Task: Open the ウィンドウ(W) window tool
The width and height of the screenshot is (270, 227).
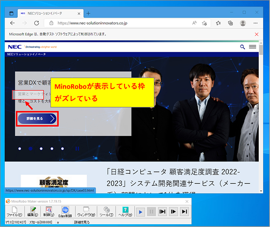Action: point(86,211)
